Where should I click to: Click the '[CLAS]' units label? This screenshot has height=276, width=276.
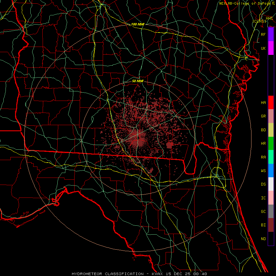(x=259, y=21)
